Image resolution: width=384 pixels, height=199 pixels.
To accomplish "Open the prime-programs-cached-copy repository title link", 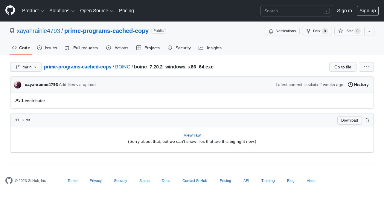I will pos(106,31).
